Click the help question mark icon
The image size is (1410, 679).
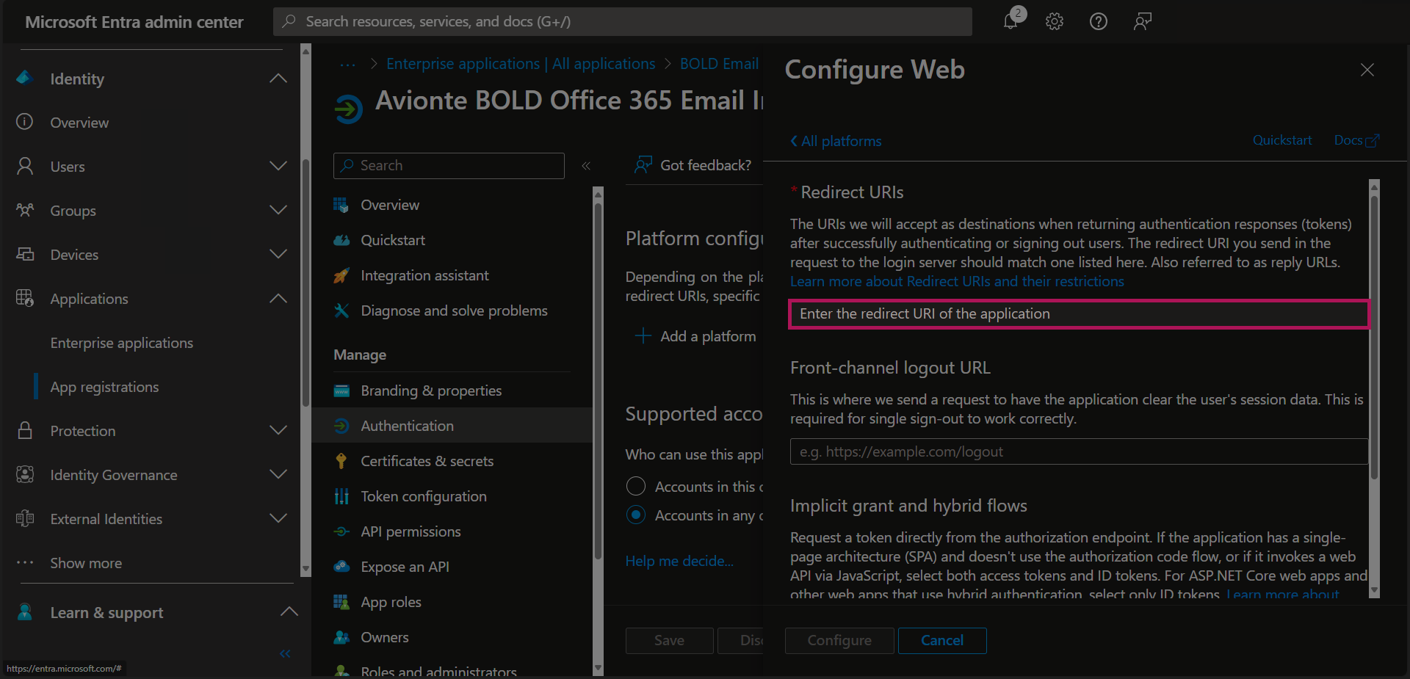[x=1099, y=21]
